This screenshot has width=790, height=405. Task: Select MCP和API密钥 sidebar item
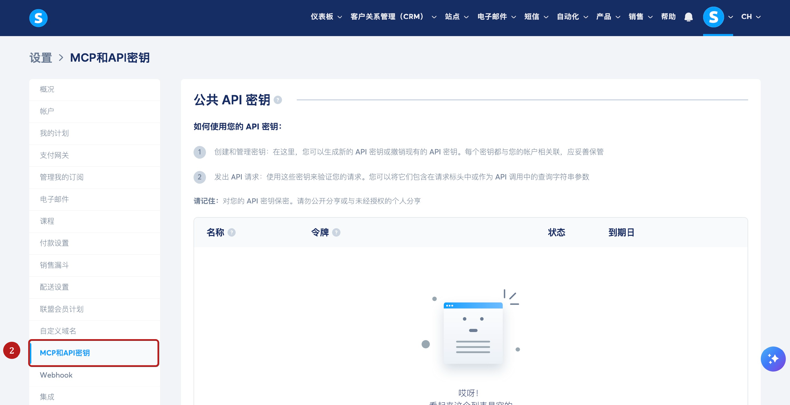pos(65,353)
